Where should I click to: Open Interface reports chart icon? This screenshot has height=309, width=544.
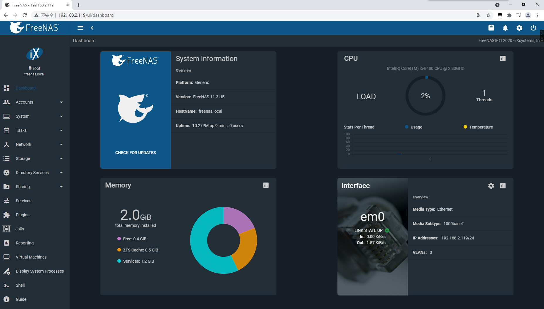503,186
